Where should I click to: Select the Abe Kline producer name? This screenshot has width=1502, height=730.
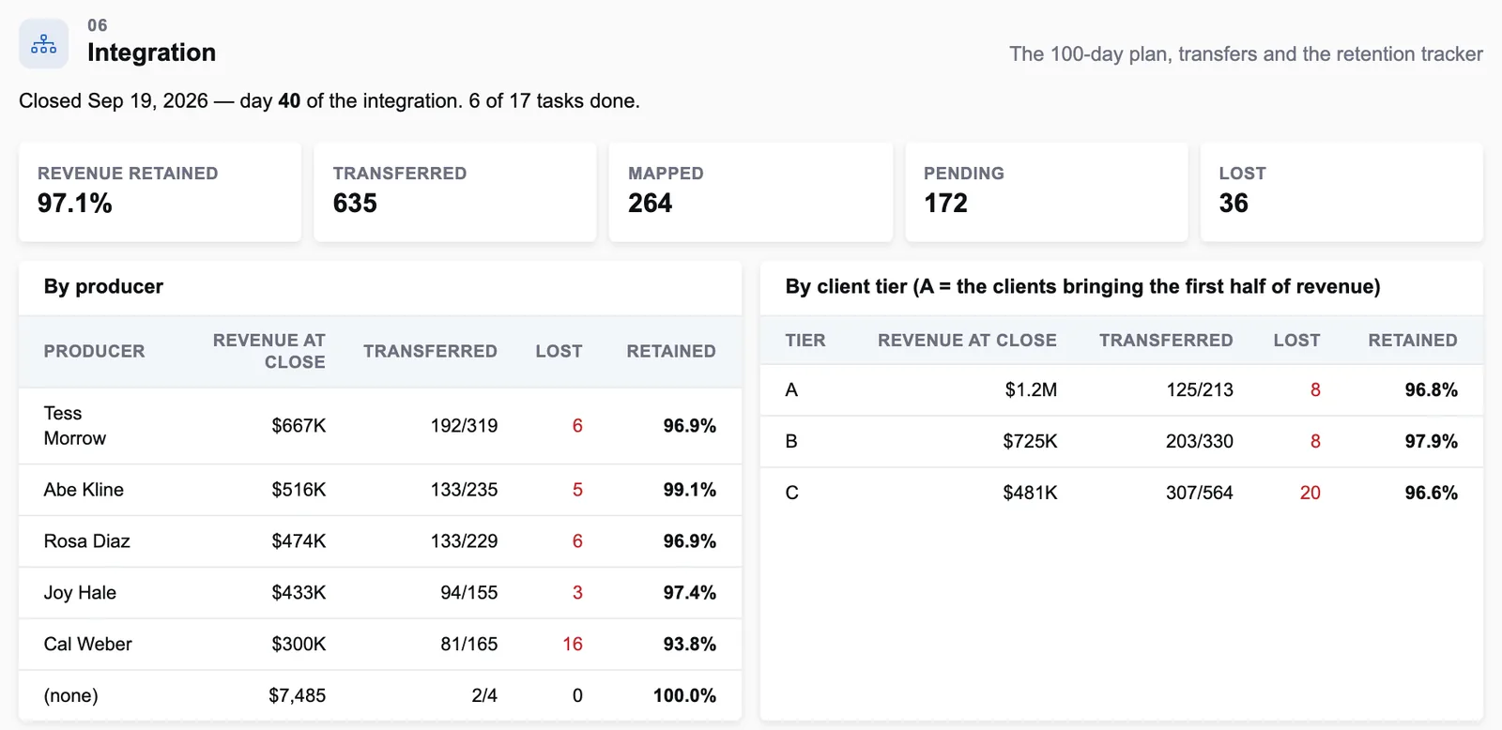pos(84,490)
